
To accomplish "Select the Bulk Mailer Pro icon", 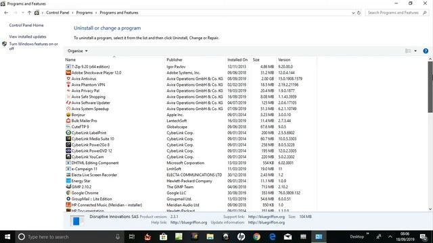I will coord(68,121).
